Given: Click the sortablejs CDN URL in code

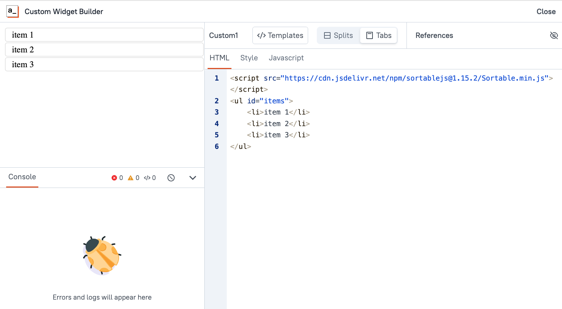Looking at the screenshot, I should click(414, 78).
